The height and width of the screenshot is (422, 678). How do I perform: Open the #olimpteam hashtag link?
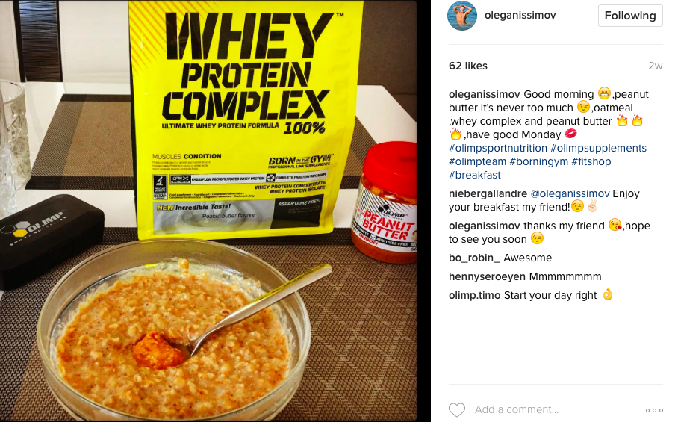click(477, 161)
